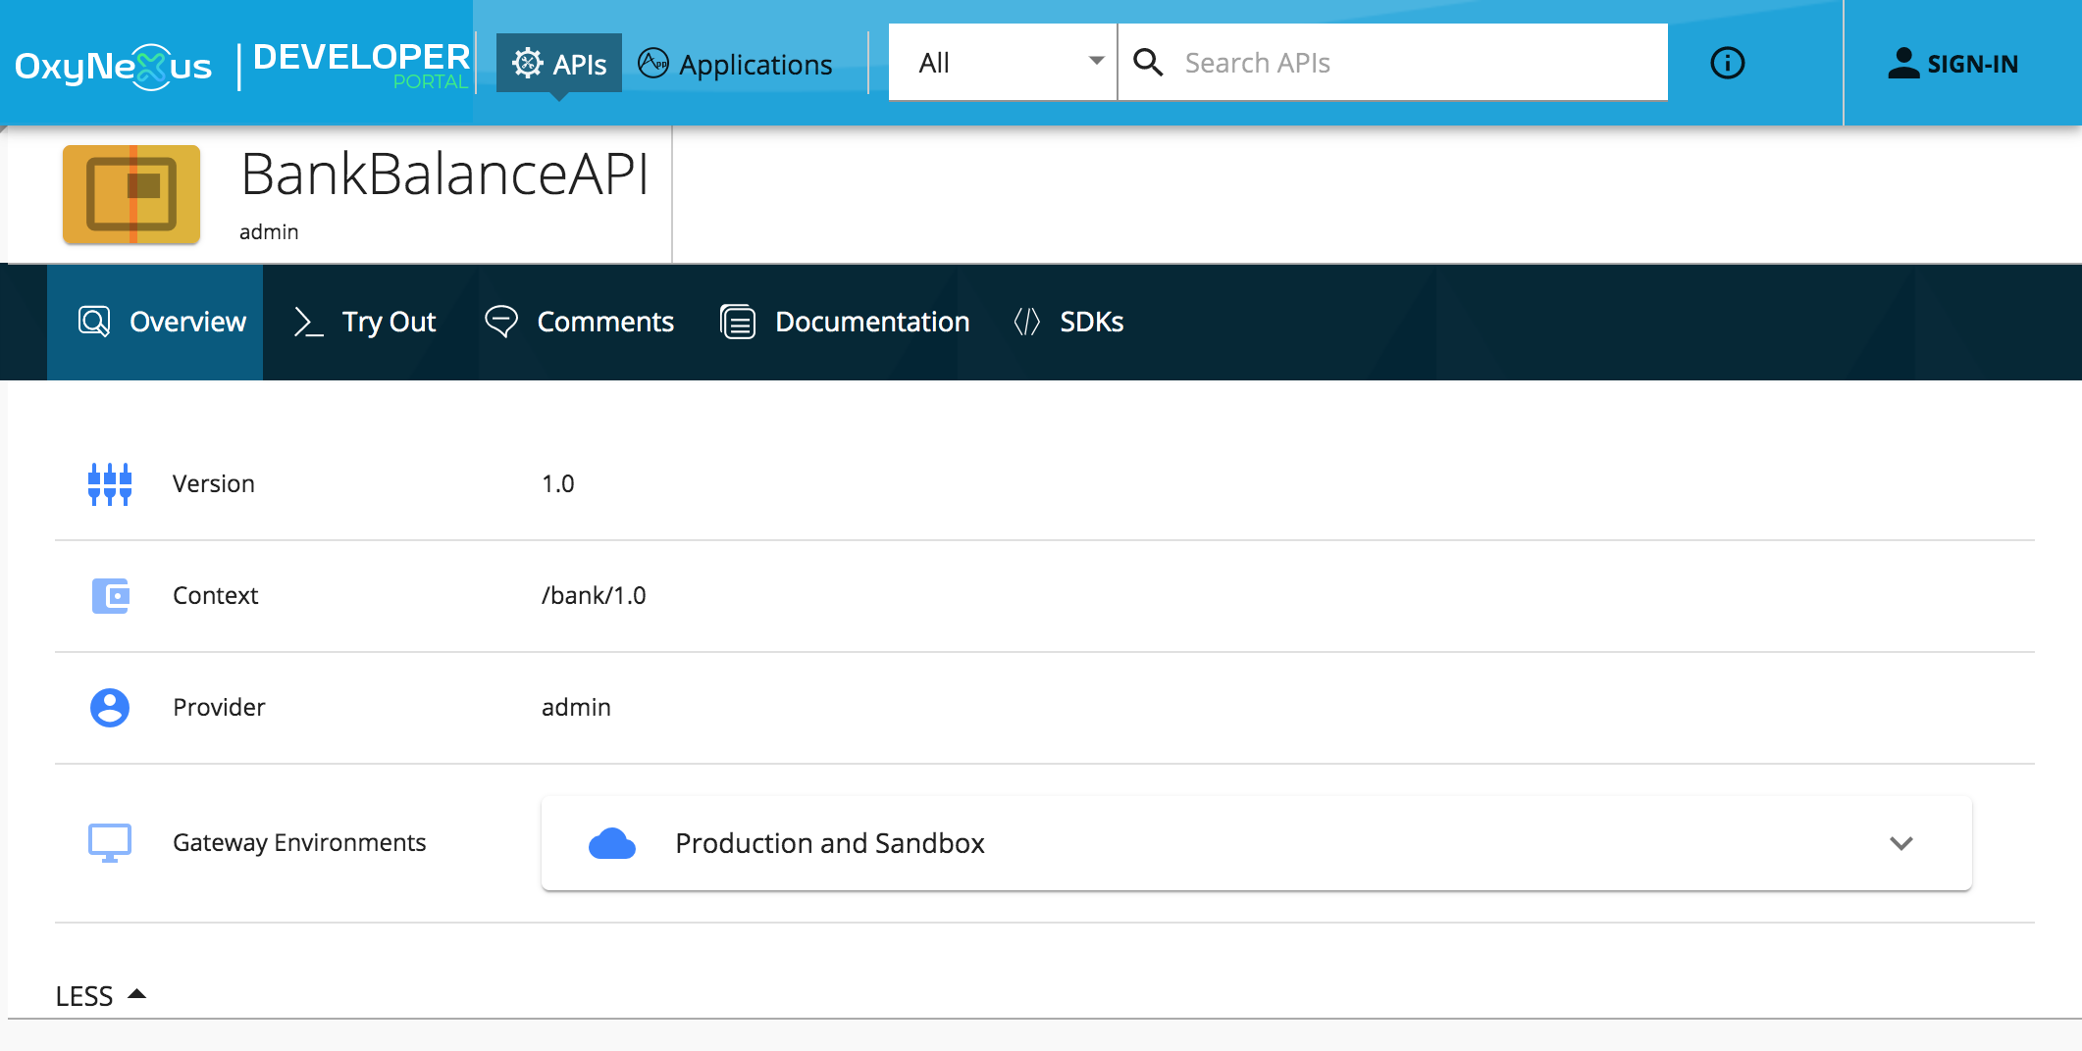The width and height of the screenshot is (2082, 1051).
Task: Click the Applications icon in header
Action: tap(653, 63)
